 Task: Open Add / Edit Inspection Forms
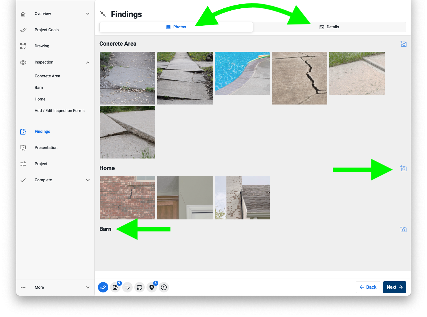[60, 111]
